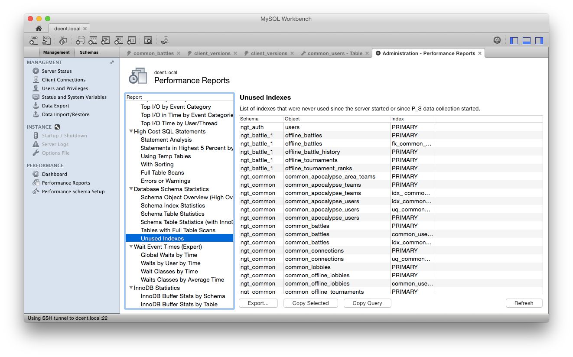The image size is (573, 357).
Task: Create a new view icon
Action: (105, 40)
